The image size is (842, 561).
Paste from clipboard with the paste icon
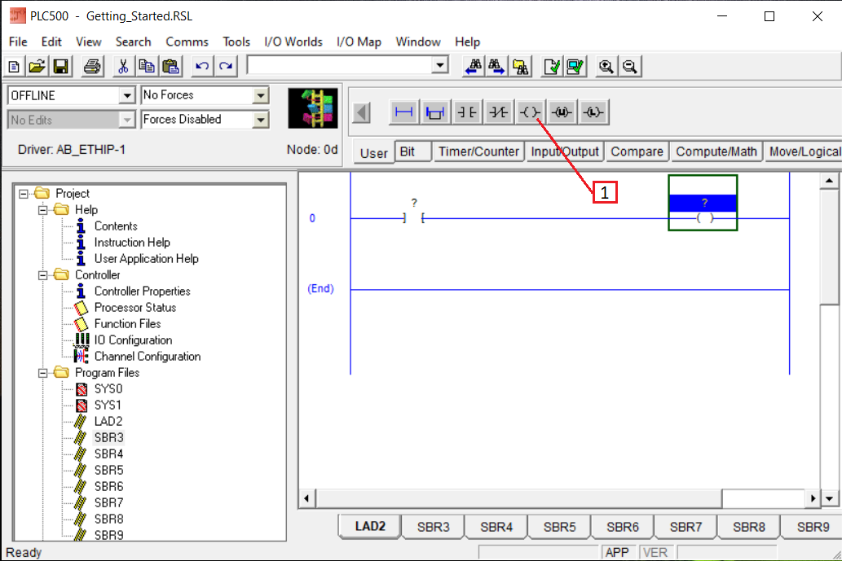[x=170, y=67]
